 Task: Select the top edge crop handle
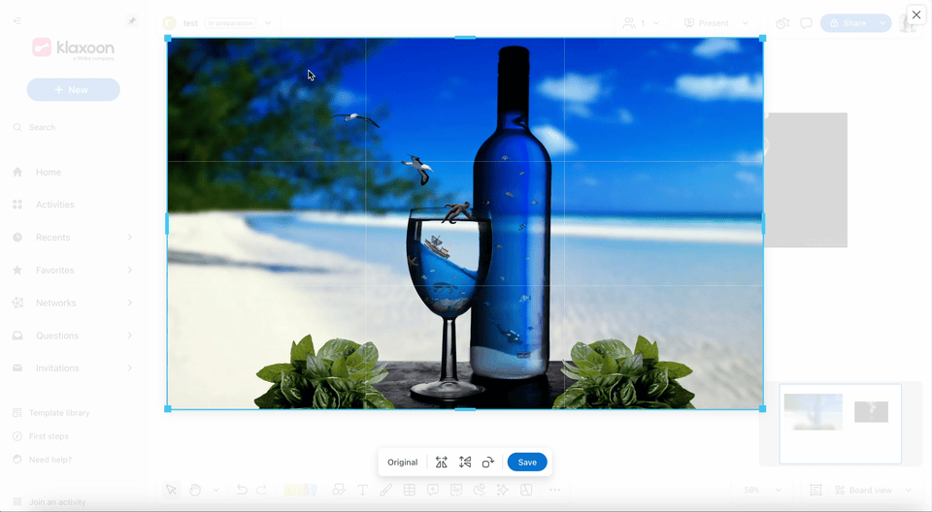point(465,38)
